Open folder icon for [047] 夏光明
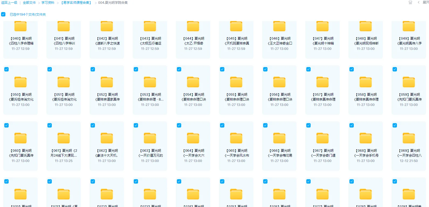Image resolution: width=429 pixels, height=207 pixels. tap(322, 26)
